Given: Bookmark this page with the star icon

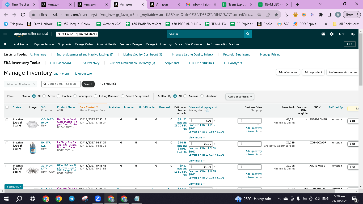Looking at the screenshot, I should click(276, 15).
